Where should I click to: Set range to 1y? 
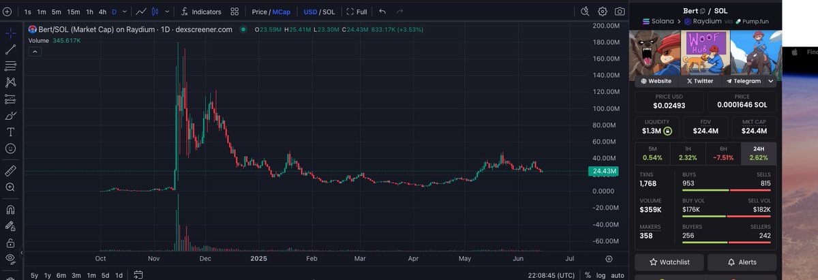pyautogui.click(x=47, y=275)
